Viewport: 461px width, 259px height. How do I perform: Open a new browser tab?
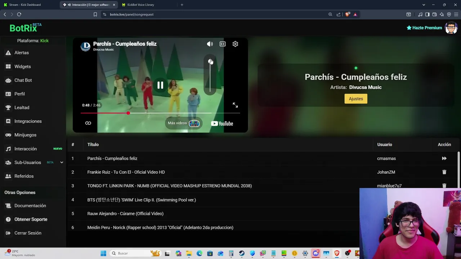pos(182,5)
